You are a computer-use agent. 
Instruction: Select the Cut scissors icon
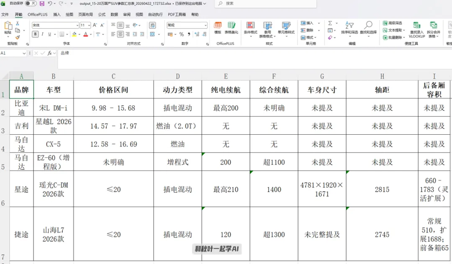click(18, 23)
